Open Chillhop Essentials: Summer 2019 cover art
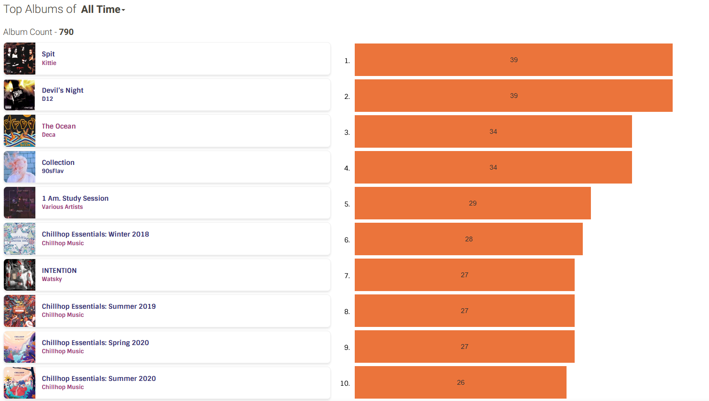709x401 pixels. (x=20, y=311)
